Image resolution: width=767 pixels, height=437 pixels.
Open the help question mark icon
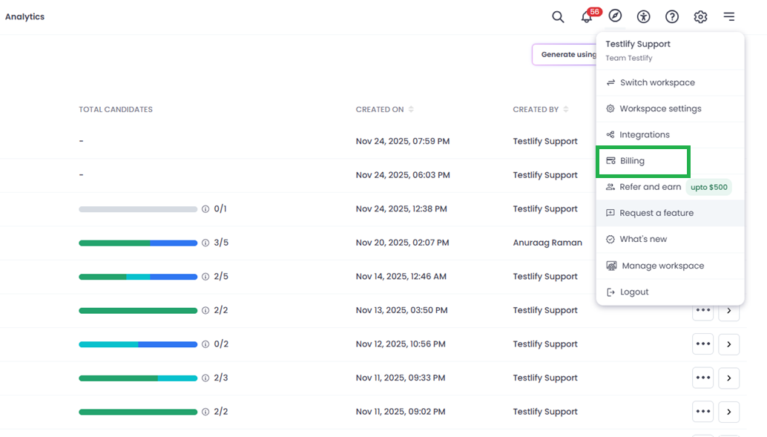671,16
